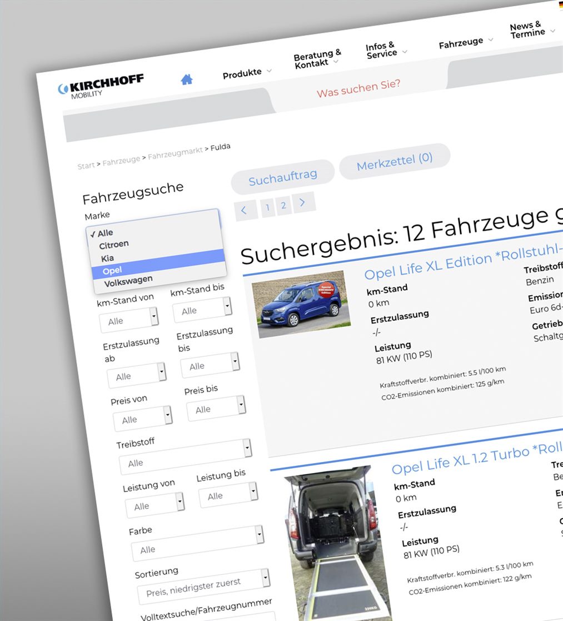The width and height of the screenshot is (563, 621).
Task: Open the km-Stand von dropdown
Action: [x=129, y=319]
